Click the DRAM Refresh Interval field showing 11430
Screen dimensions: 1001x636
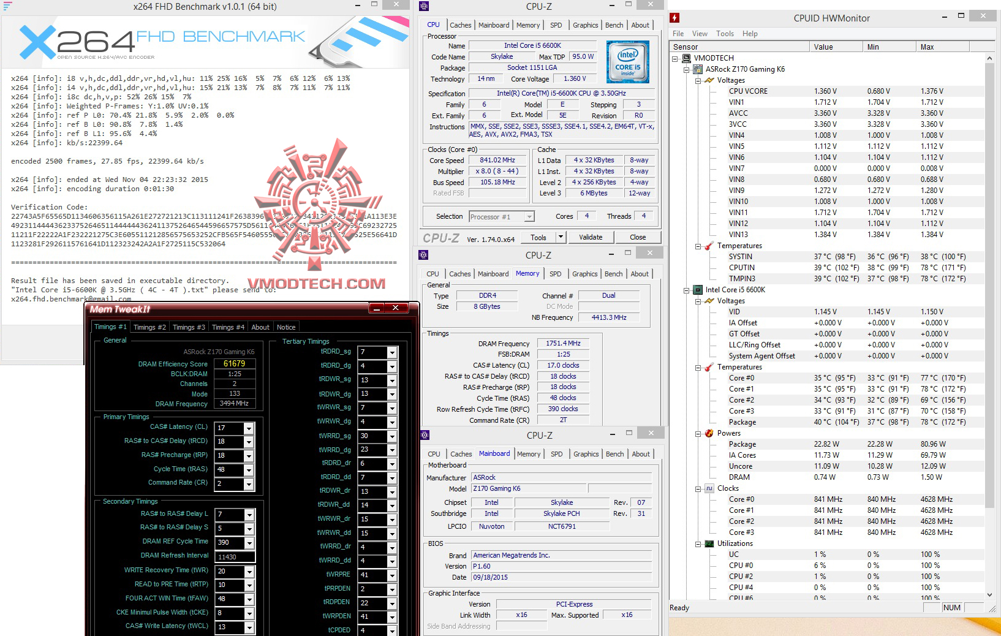tap(235, 557)
